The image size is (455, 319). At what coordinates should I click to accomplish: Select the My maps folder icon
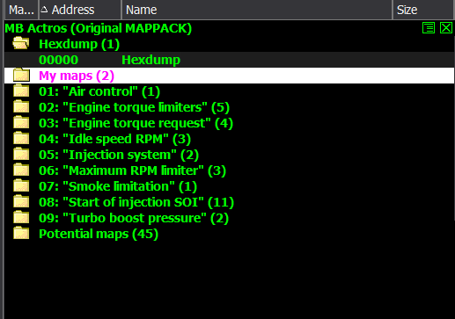pos(21,76)
